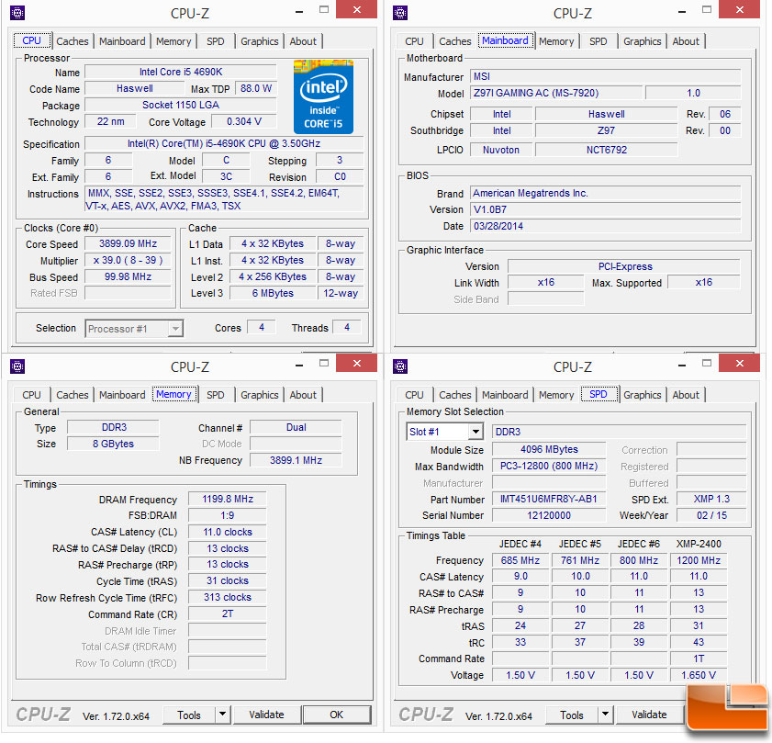Image resolution: width=772 pixels, height=743 pixels.
Task: Click the Command Rate value "2T"
Action: click(x=228, y=614)
